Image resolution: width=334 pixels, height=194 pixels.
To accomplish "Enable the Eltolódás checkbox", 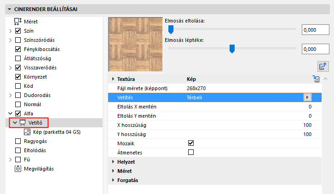I will 18,150.
